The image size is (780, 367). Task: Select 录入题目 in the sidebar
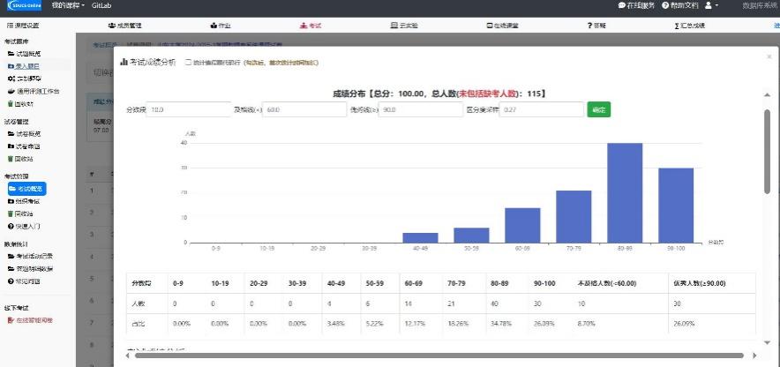point(26,66)
